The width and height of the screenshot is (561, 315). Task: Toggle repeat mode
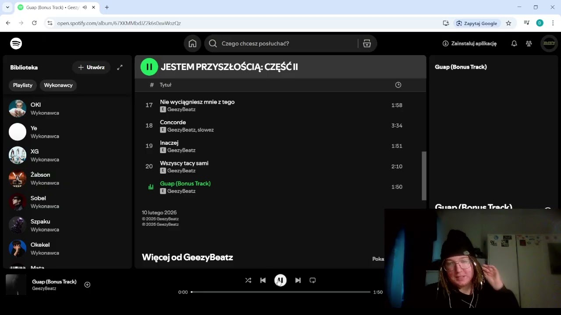312,280
